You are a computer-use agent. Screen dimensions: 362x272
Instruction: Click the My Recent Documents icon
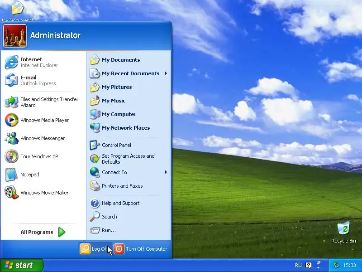(x=95, y=73)
